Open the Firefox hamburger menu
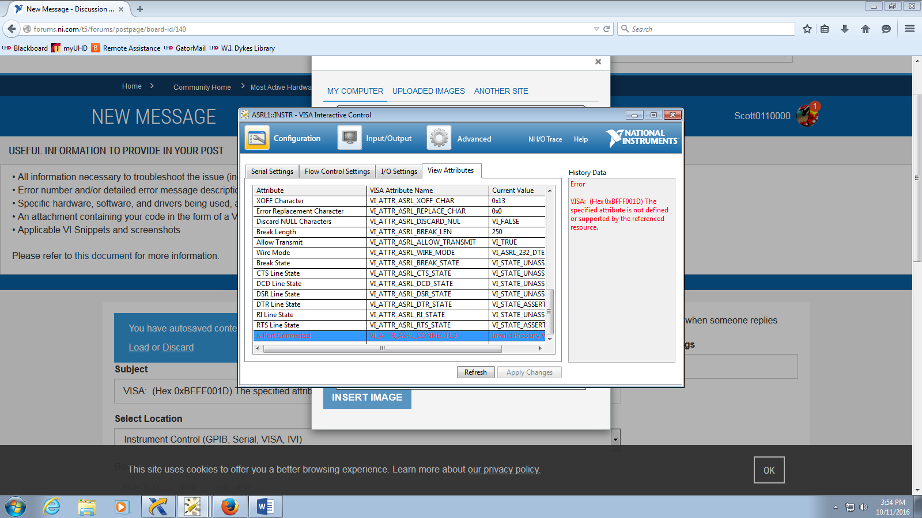 [x=910, y=29]
